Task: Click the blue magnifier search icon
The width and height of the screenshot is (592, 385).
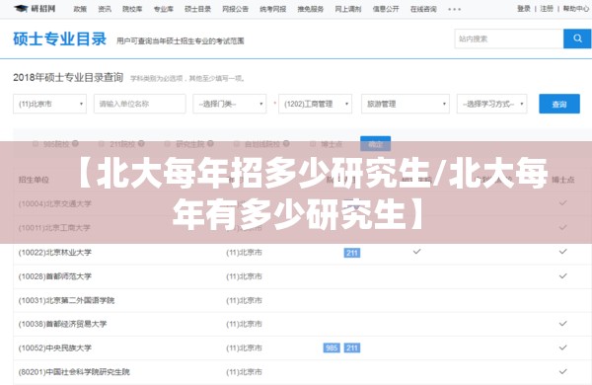Action: click(577, 38)
